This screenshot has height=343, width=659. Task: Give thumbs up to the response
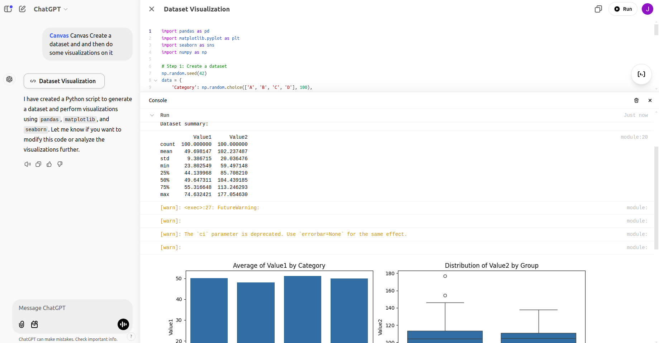point(49,164)
